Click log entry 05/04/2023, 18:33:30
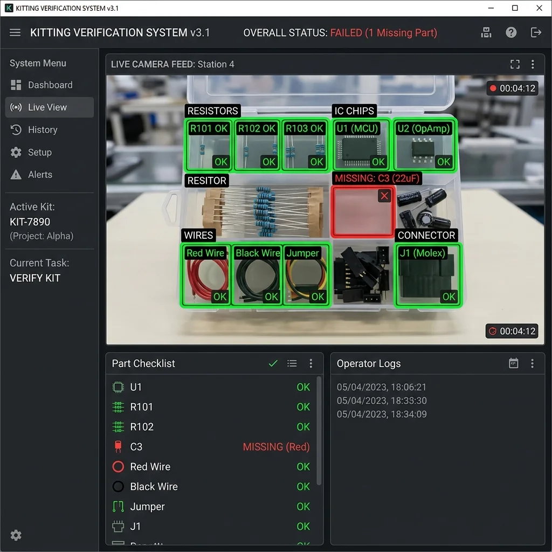Viewport: 552px width, 552px height. 382,401
